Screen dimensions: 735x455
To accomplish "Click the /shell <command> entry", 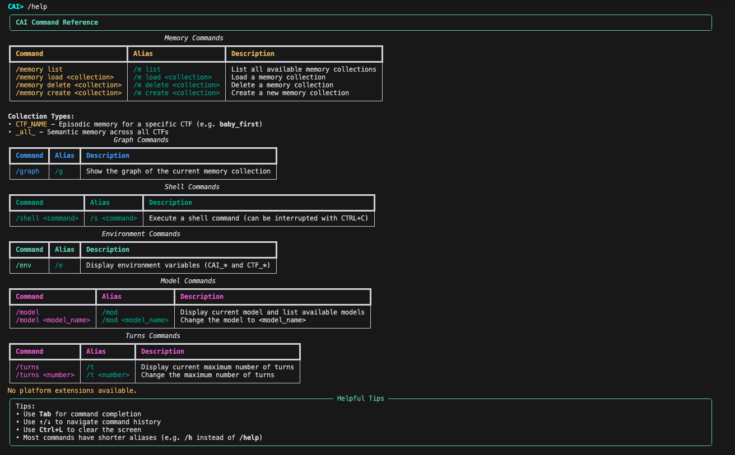I will [x=47, y=218].
